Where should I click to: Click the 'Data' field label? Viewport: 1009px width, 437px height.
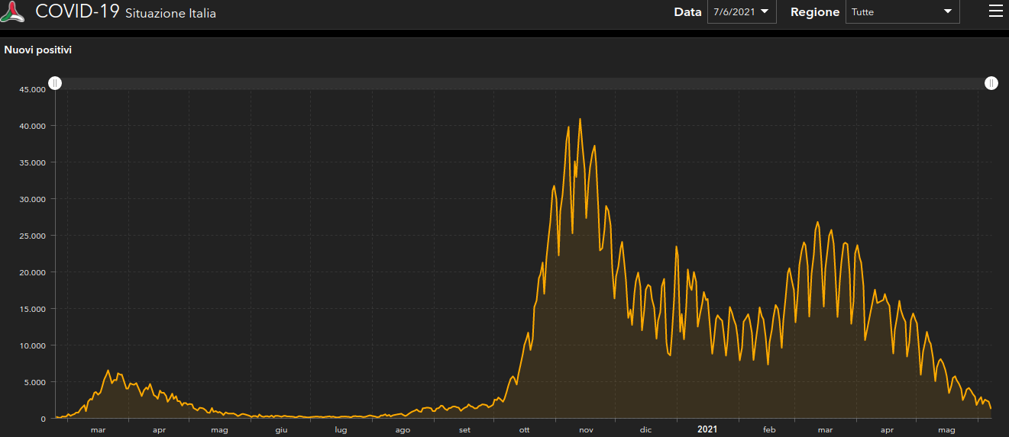[687, 12]
